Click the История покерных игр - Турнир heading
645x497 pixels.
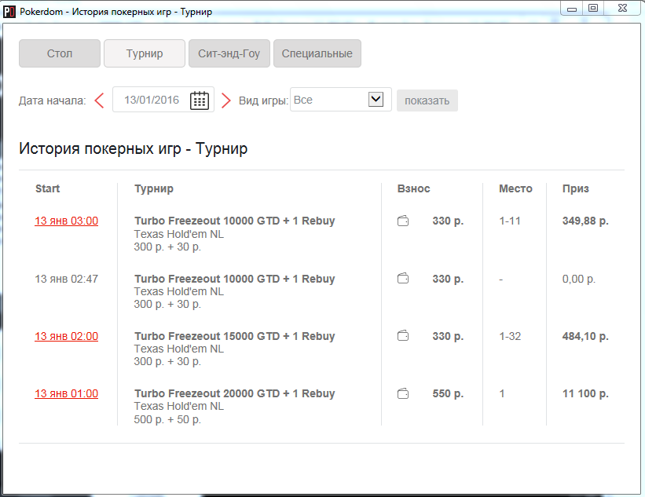tap(134, 148)
